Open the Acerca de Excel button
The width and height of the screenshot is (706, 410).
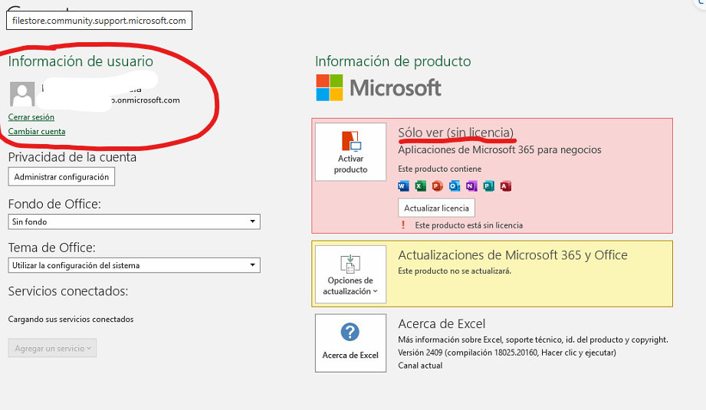[351, 343]
